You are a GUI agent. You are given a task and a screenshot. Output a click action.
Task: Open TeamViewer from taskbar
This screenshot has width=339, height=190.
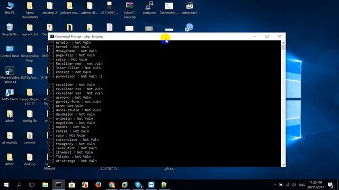[151, 185]
